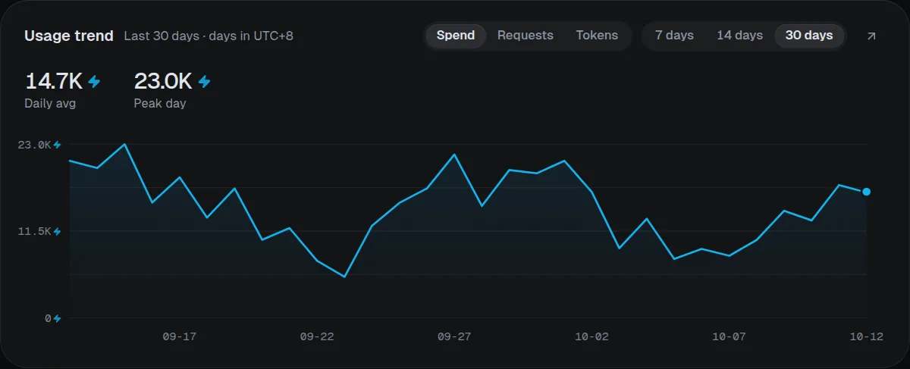Select the 30 days range

click(x=809, y=36)
